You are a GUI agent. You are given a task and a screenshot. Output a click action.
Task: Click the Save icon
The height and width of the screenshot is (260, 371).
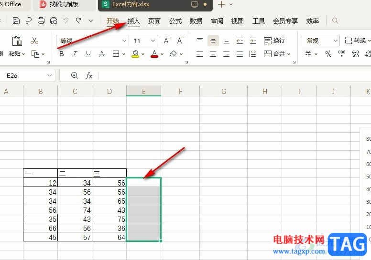click(16, 21)
